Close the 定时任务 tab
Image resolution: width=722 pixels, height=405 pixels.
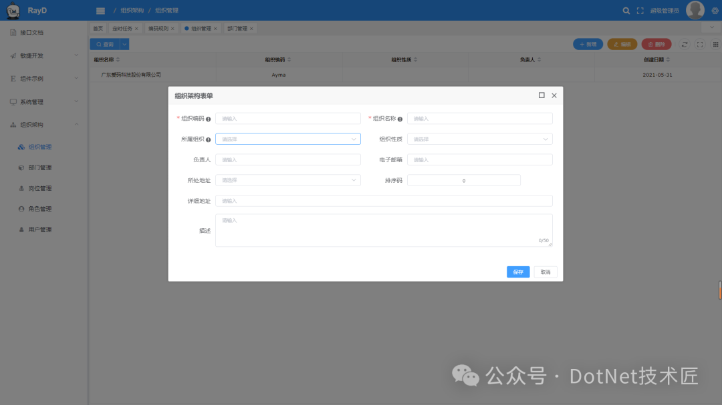(x=136, y=29)
